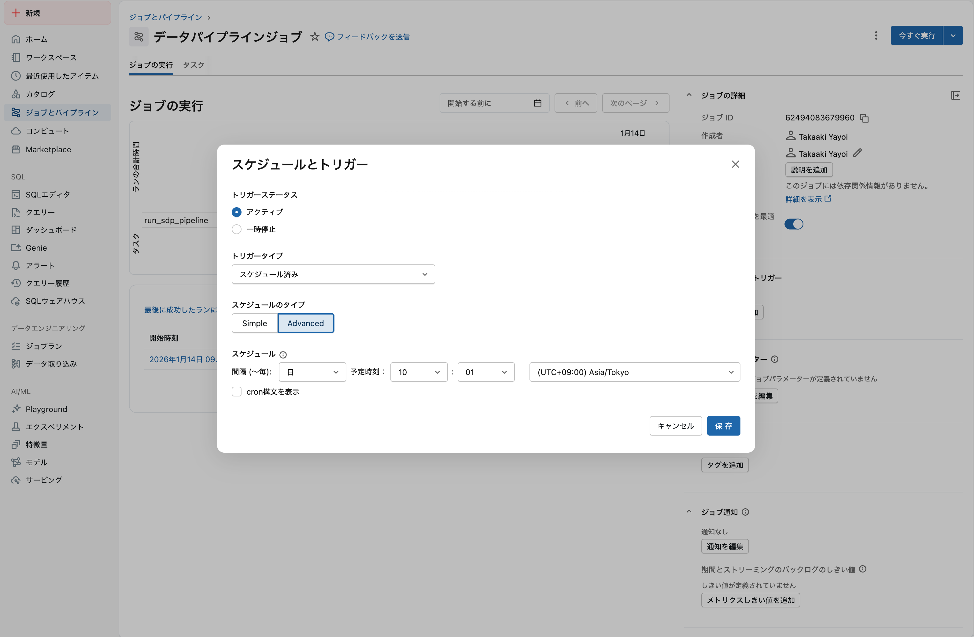974x637 pixels.
Task: Expand the 今すぐ実行 button dropdown
Action: point(953,35)
